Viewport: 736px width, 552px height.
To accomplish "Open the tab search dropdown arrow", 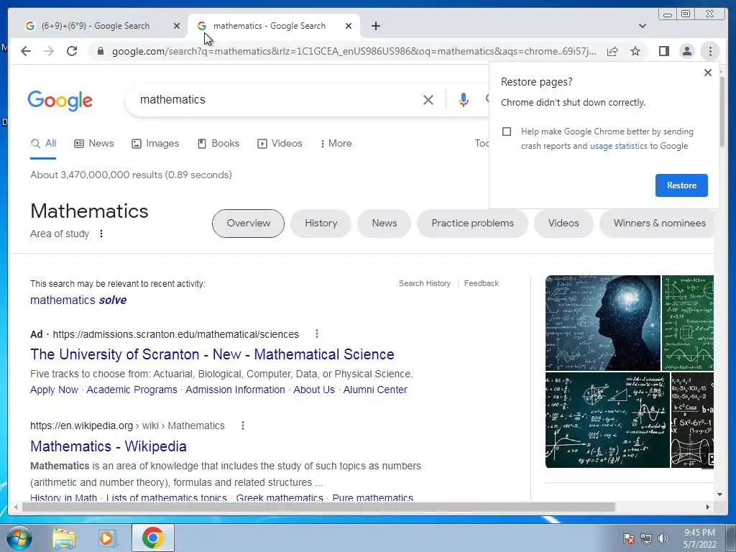I will 642,26.
